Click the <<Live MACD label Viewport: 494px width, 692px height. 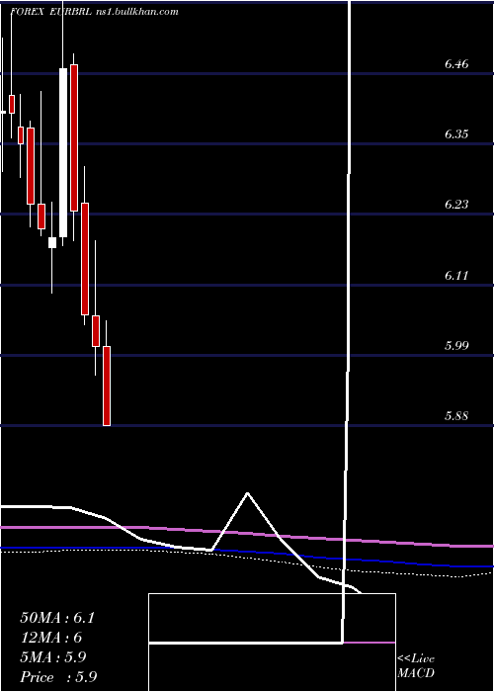(416, 666)
